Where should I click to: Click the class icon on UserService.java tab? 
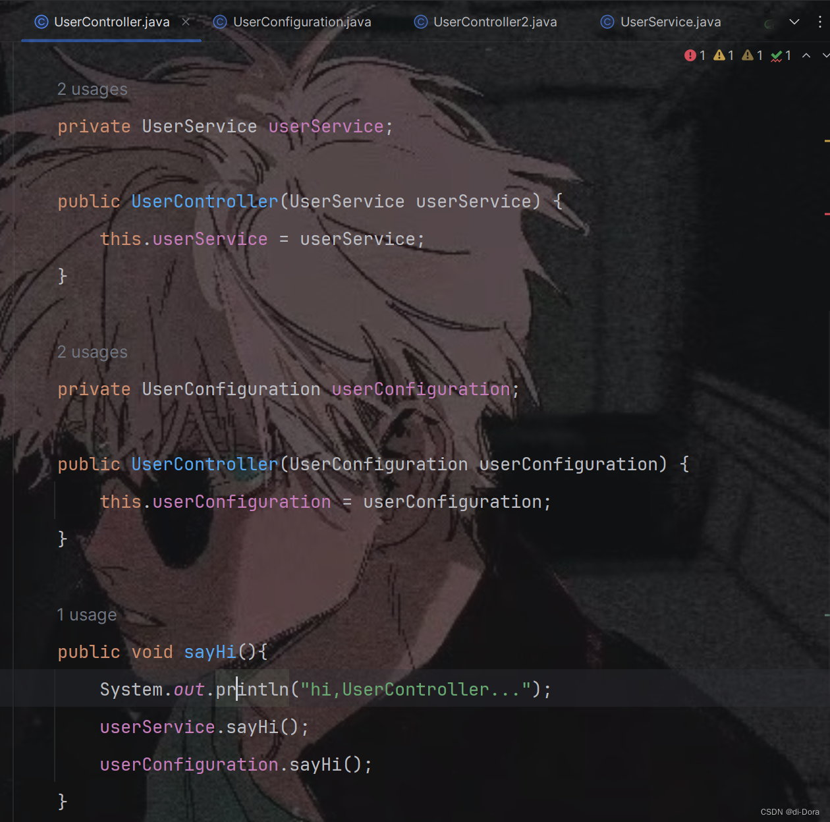[x=607, y=22]
